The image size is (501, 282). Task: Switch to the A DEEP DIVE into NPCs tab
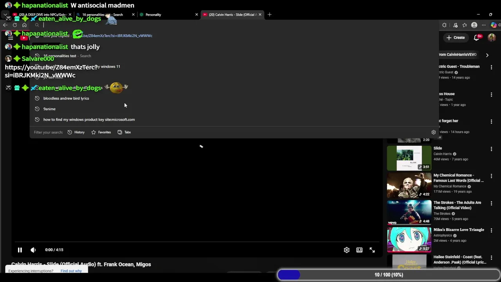pos(41,14)
